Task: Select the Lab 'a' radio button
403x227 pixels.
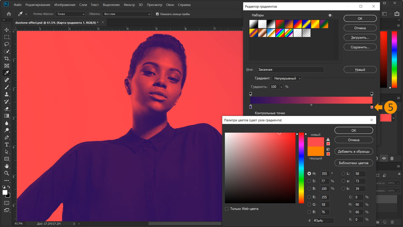Action: tap(343, 181)
